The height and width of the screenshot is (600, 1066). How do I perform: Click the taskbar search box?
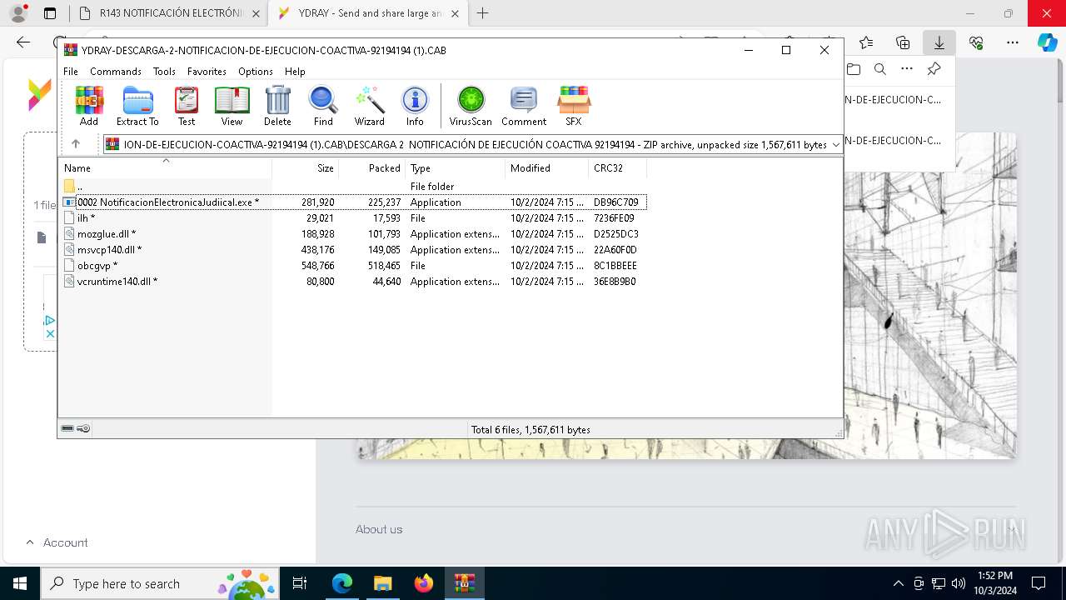pos(158,583)
